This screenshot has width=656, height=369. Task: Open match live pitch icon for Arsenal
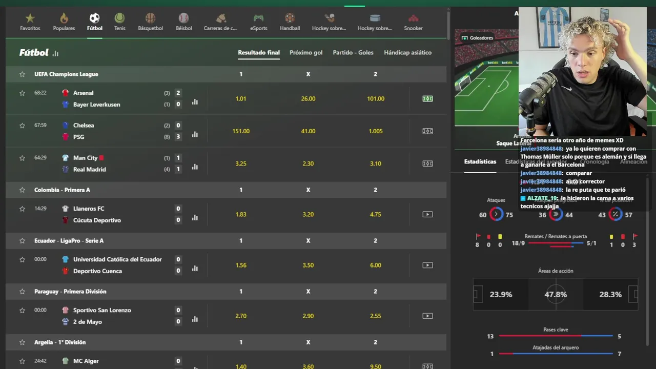pyautogui.click(x=427, y=98)
